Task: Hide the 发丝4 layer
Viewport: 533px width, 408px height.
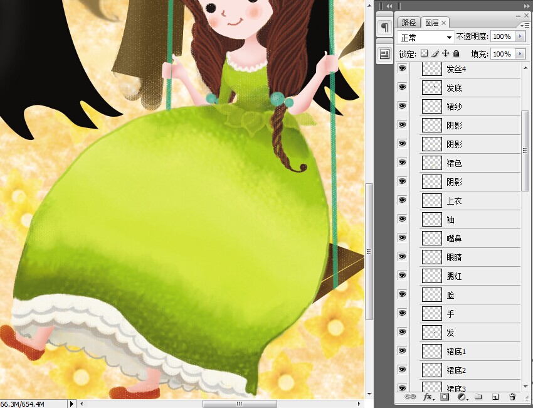Action: 403,68
